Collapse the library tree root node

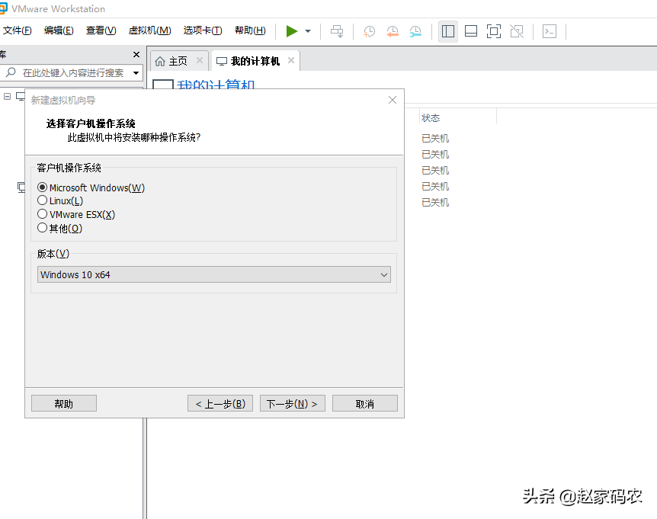[x=7, y=96]
